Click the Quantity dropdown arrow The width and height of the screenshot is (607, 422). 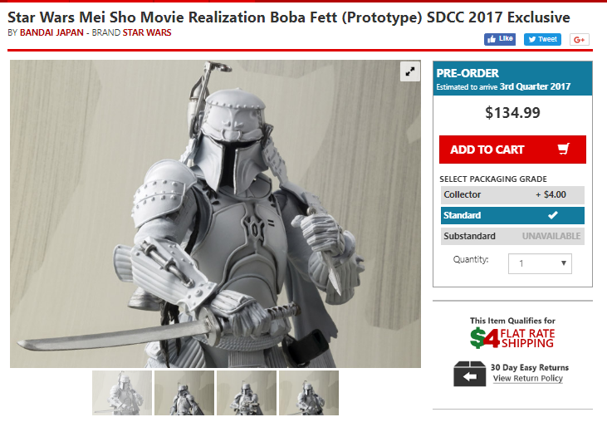click(564, 263)
